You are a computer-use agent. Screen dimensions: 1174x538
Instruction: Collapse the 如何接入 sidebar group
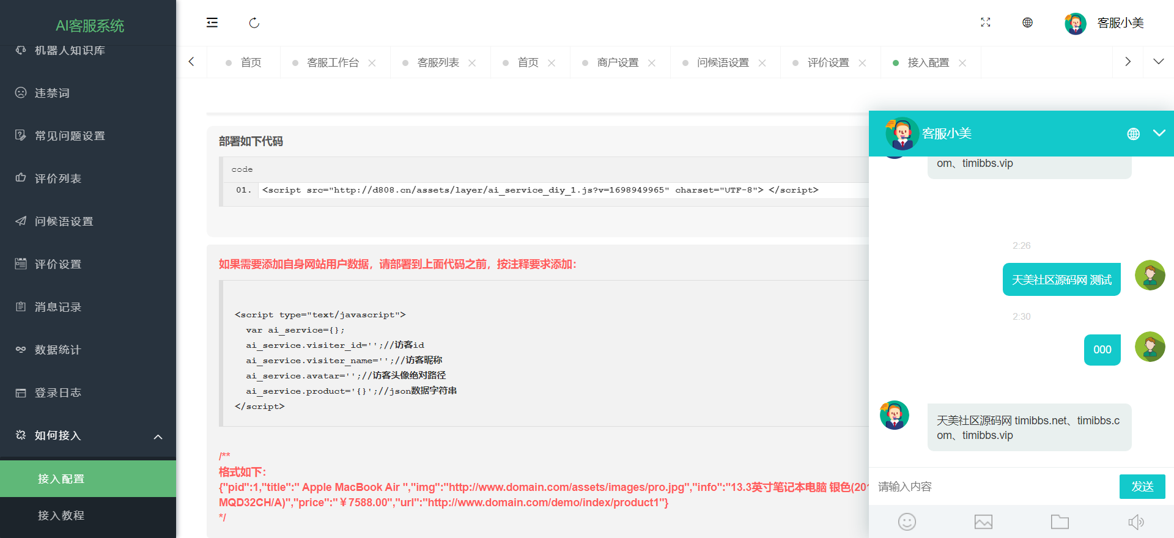click(x=88, y=435)
